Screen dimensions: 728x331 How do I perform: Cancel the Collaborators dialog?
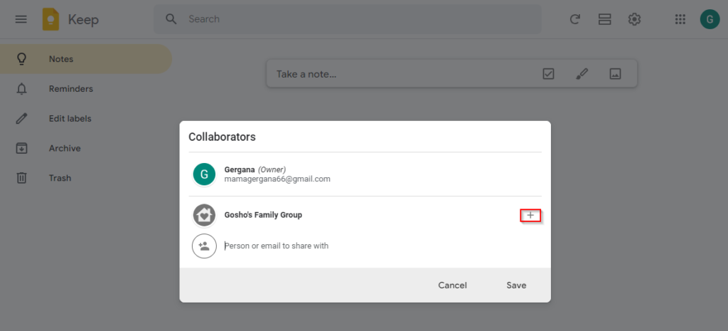coord(452,285)
